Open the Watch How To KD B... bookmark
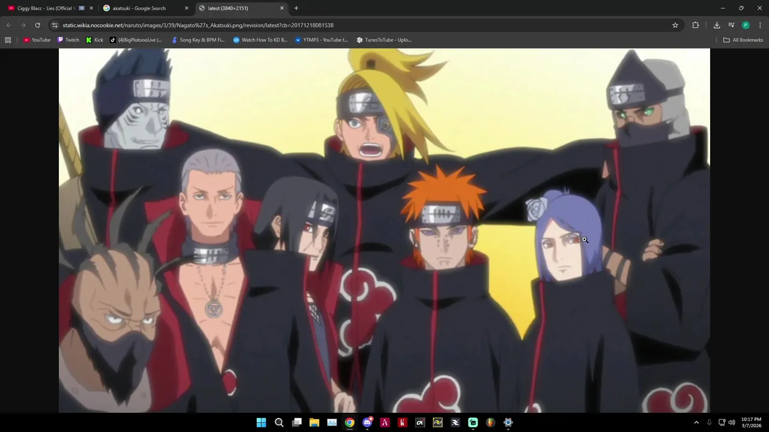Viewport: 769px width, 432px height. click(260, 40)
